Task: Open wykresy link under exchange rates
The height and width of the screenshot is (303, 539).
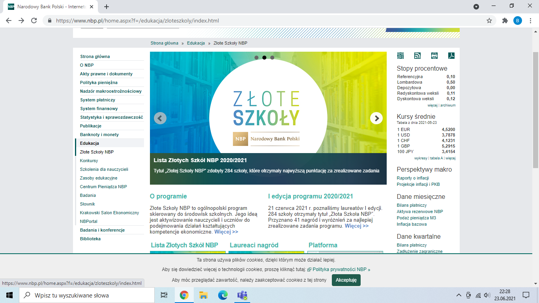Action: [421, 158]
